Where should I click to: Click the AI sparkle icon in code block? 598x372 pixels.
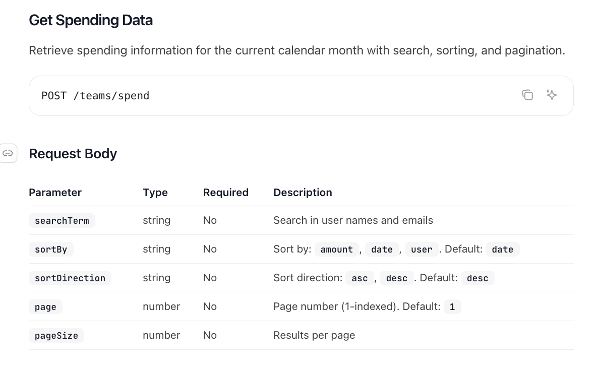551,95
